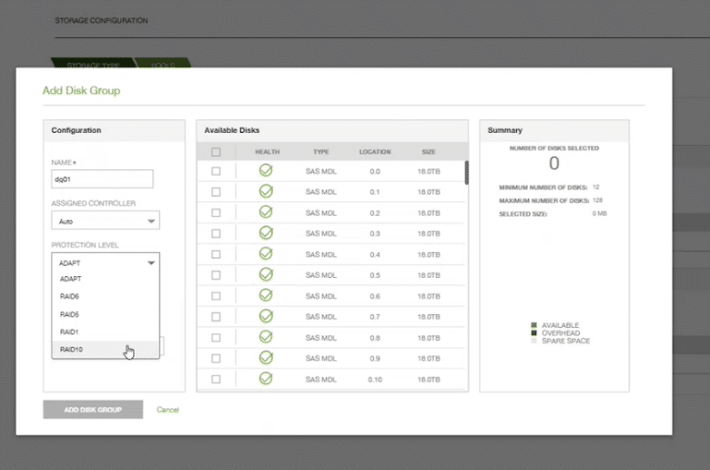
Task: Click the Available Disks list scrollbar
Action: point(466,173)
